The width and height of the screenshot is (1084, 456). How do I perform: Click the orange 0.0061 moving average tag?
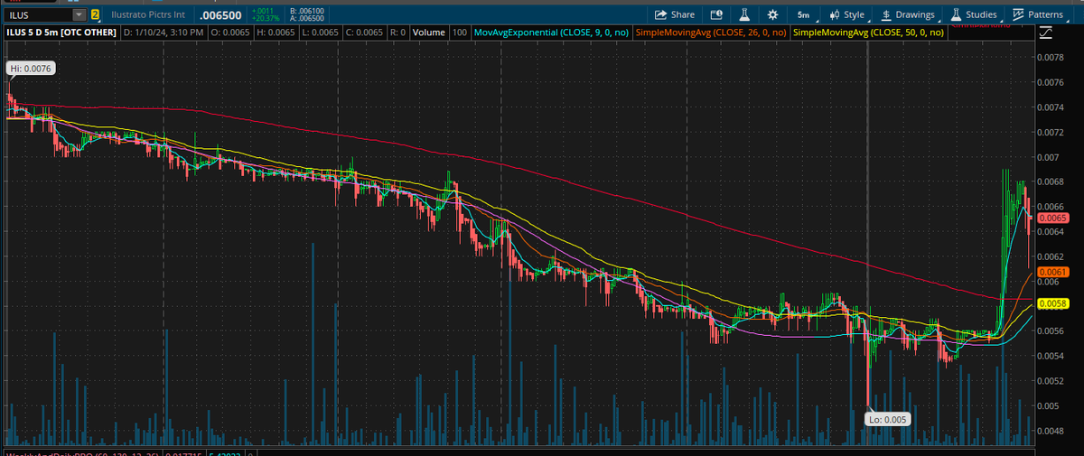pyautogui.click(x=1053, y=272)
